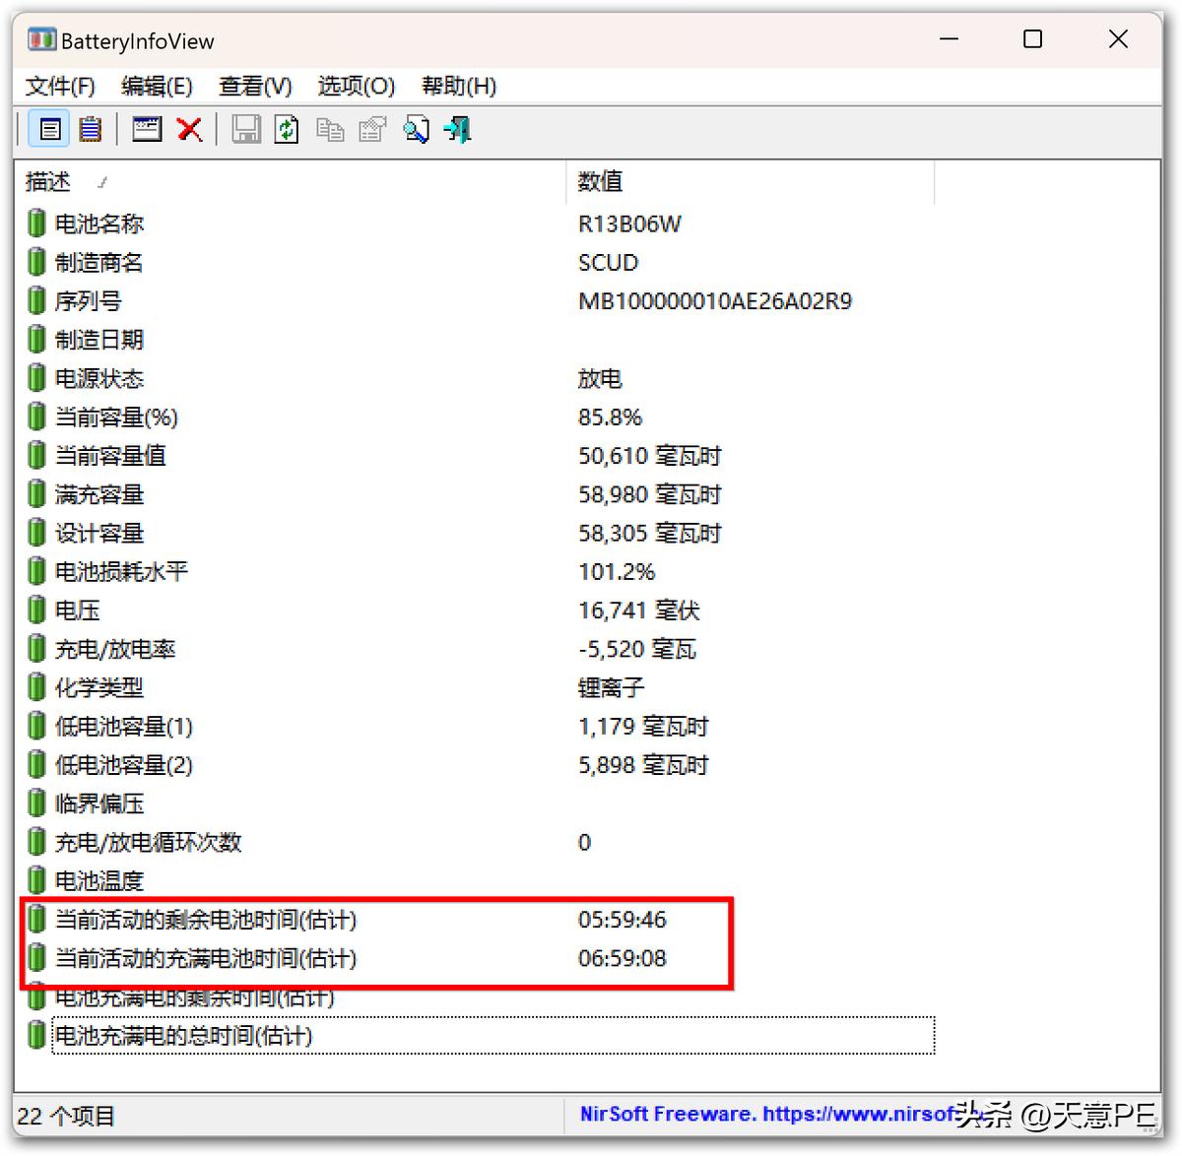1182x1156 pixels.
Task: Toggle the battery information window display icon
Action: tap(146, 128)
